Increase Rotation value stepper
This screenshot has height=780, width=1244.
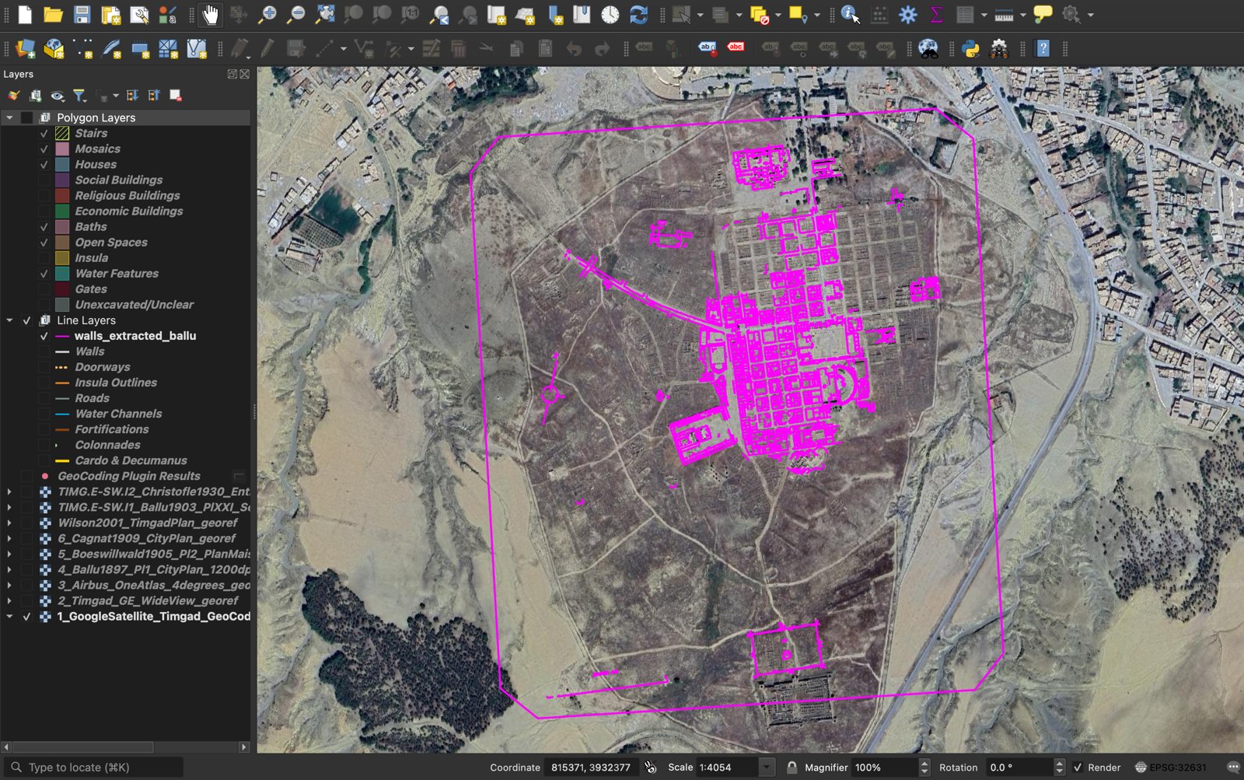coord(1059,764)
